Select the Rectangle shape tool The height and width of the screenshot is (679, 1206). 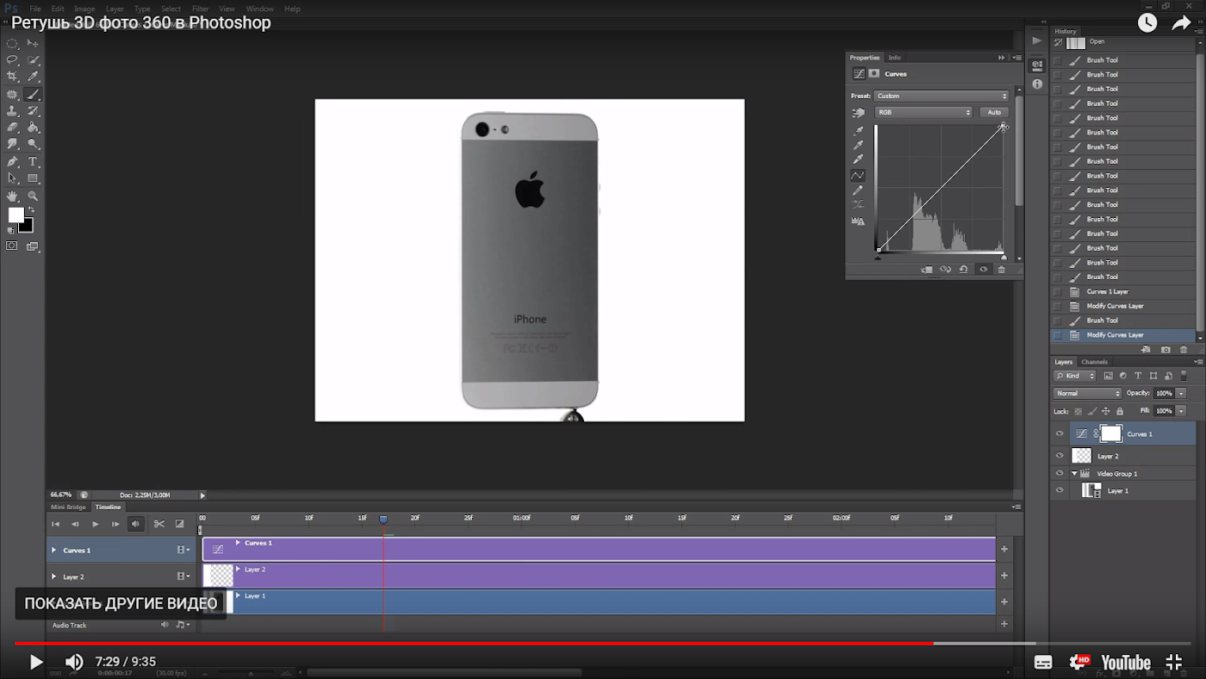pos(33,178)
